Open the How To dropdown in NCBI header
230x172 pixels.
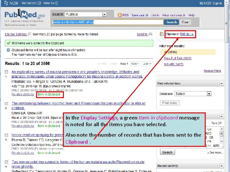click(x=57, y=3)
